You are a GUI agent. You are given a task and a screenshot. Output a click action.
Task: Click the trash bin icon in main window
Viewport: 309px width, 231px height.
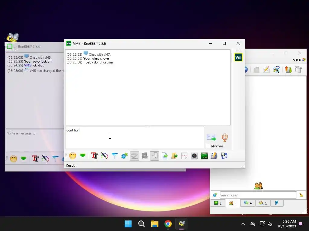tap(298, 69)
